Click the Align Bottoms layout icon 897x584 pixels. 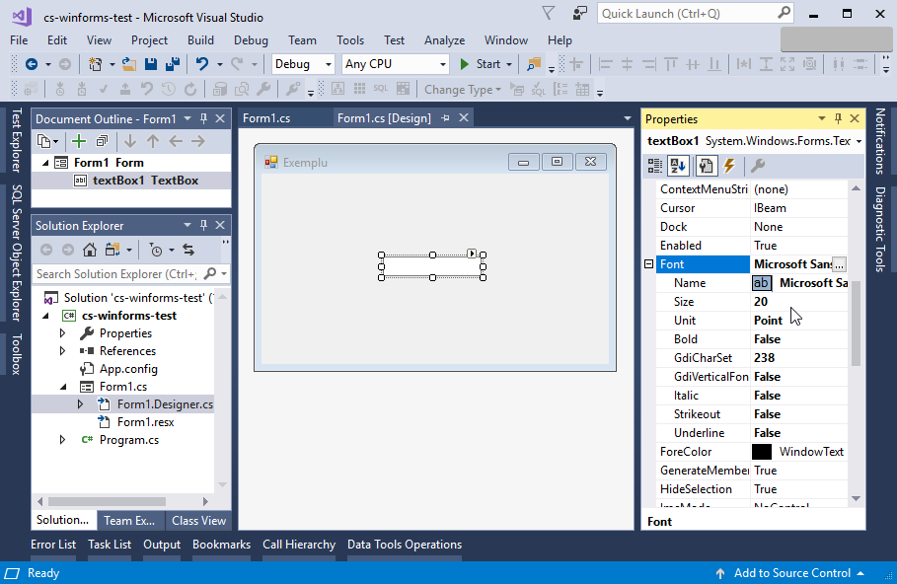(713, 64)
